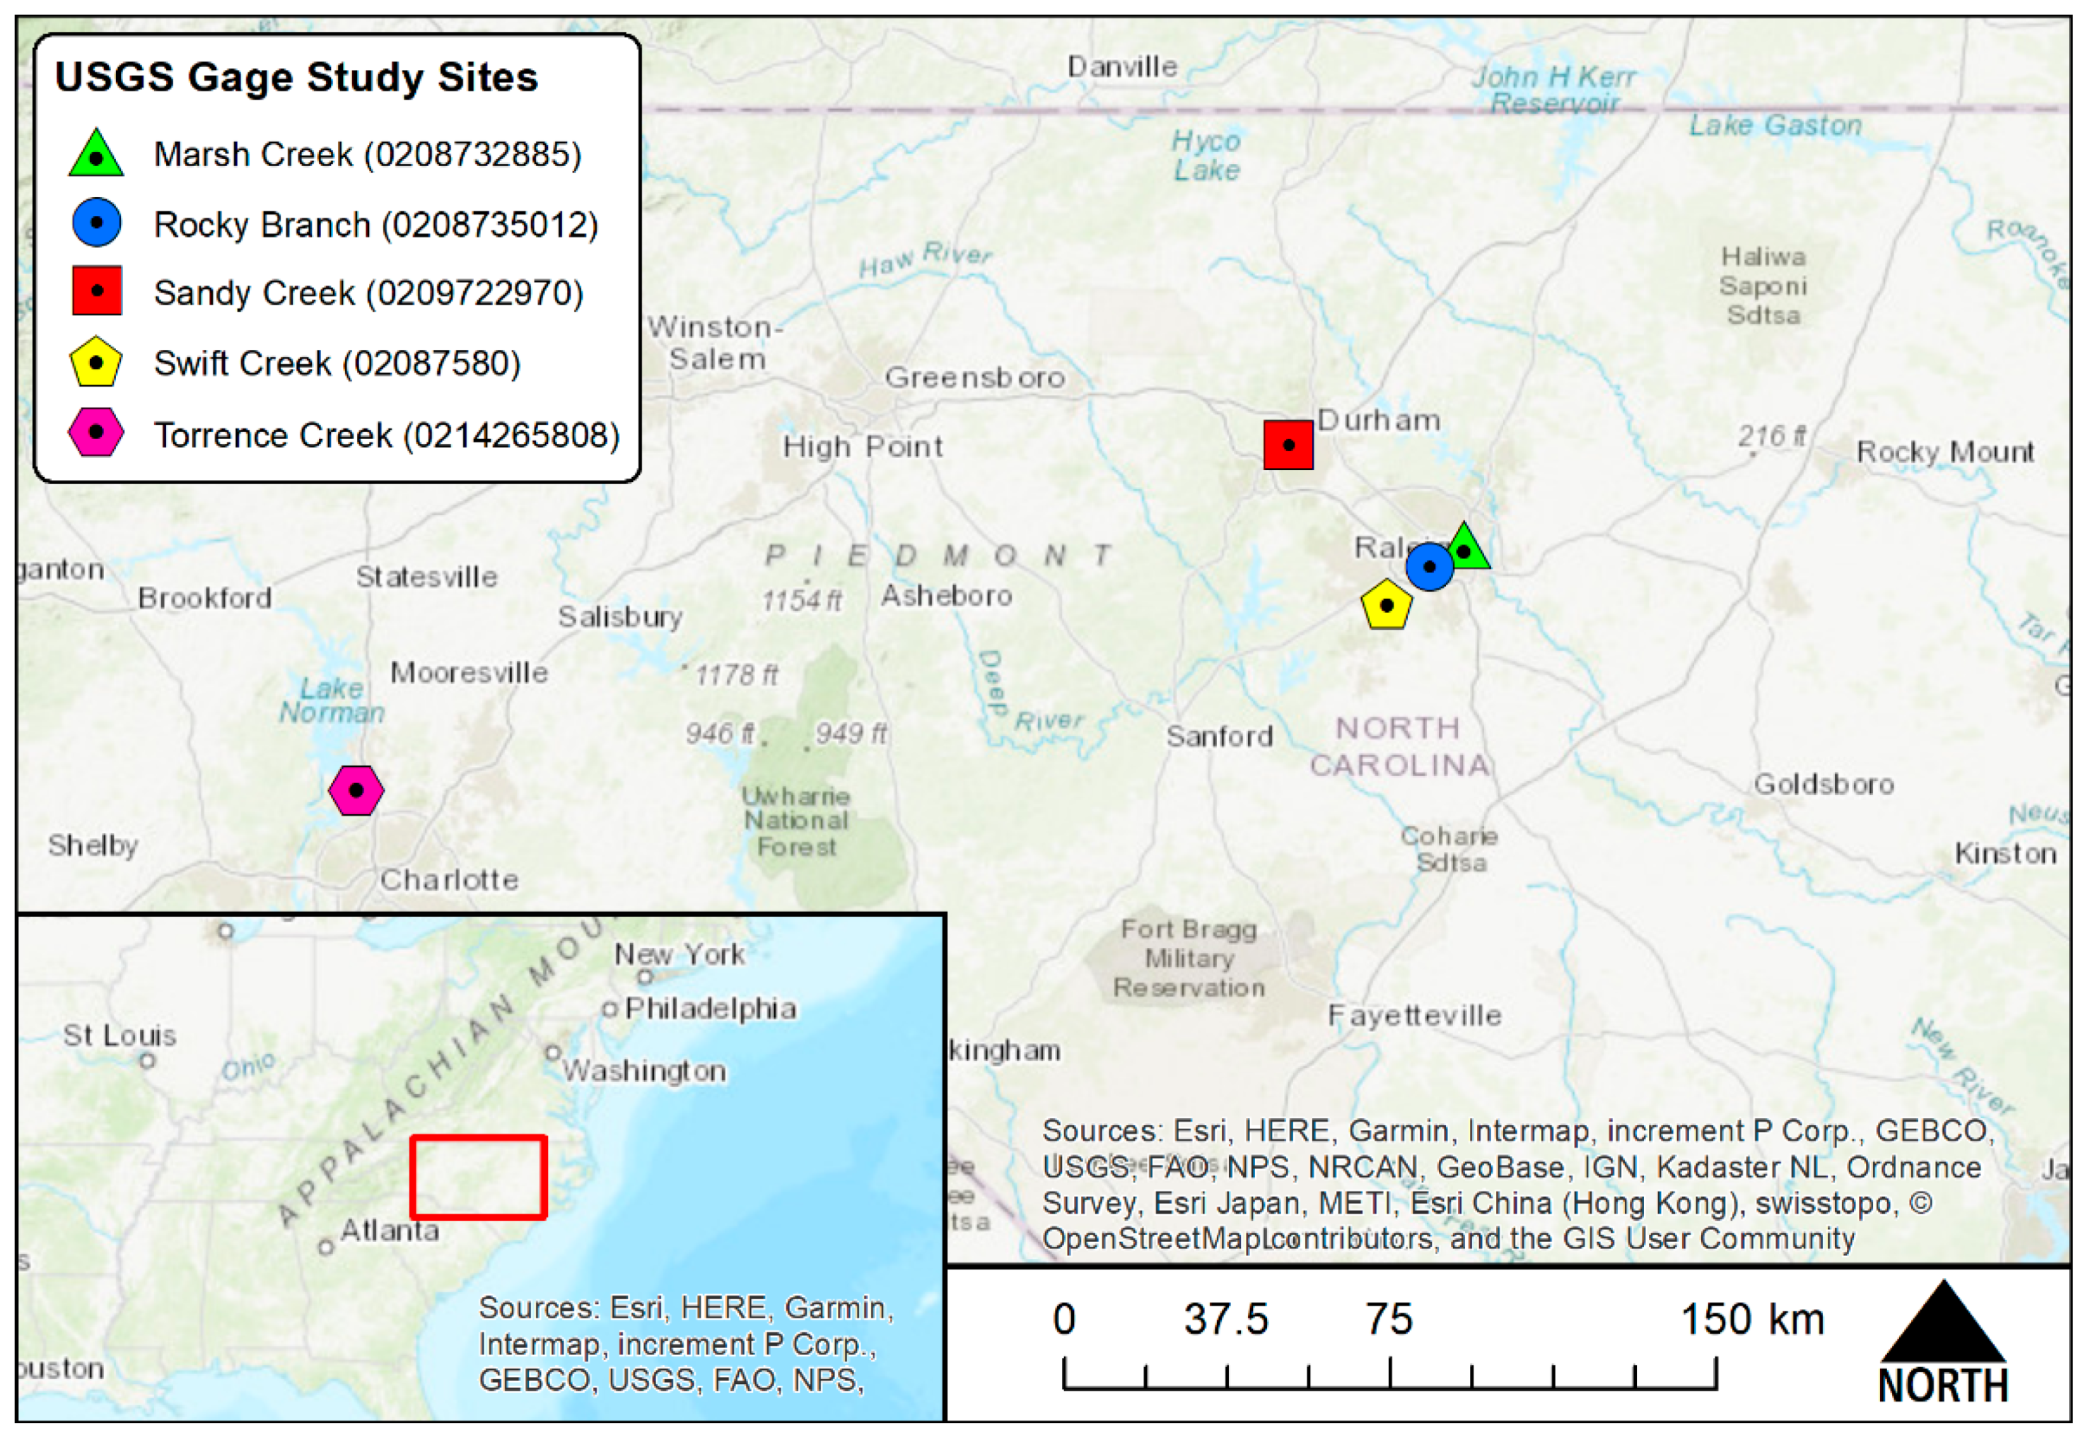Image resolution: width=2083 pixels, height=1437 pixels.
Task: Click the red square Sandy Creek map marker
Action: [1288, 445]
